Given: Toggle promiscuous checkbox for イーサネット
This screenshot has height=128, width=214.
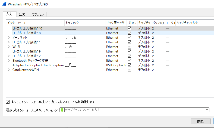Looking at the screenshot, I should coord(129,38).
